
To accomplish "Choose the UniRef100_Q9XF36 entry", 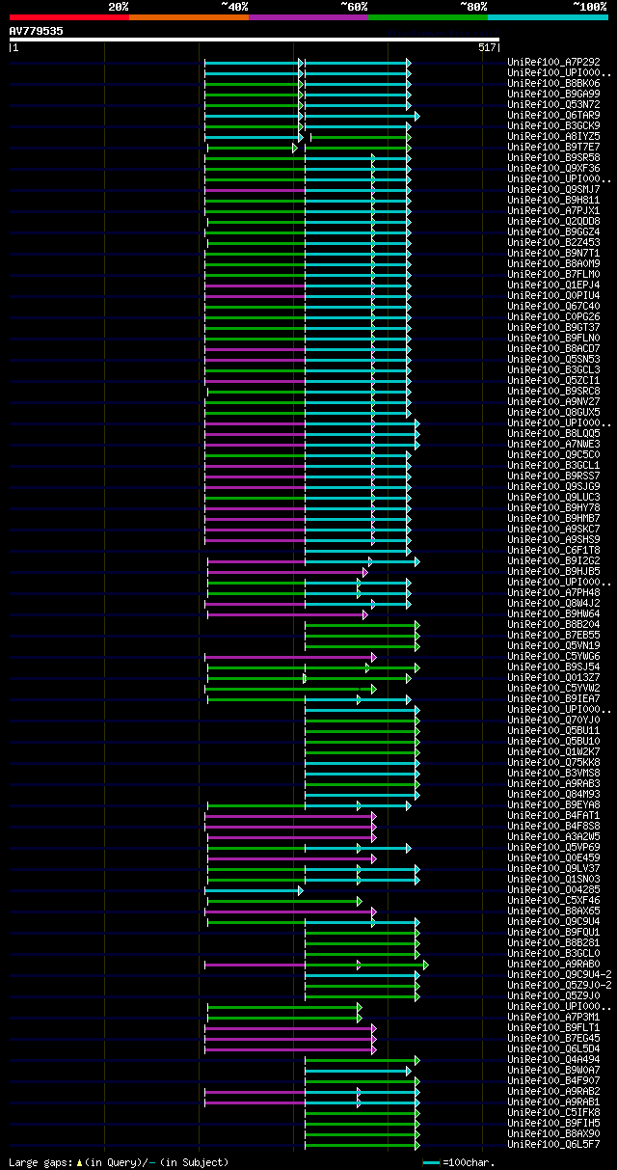I will coord(555,168).
